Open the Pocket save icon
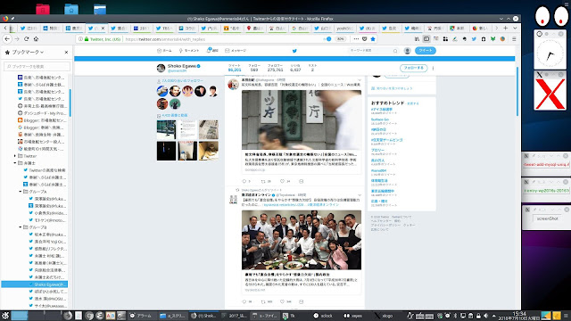This screenshot has width=571, height=321. pos(365,39)
